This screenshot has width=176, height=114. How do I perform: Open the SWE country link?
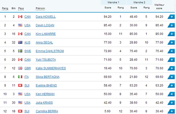[x=28, y=51]
